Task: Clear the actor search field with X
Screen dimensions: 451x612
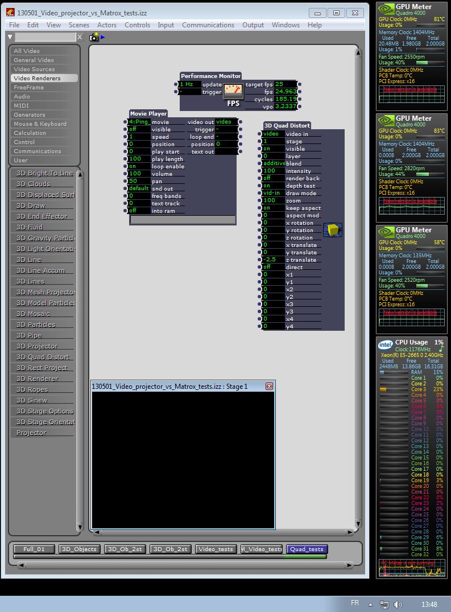Action: pos(80,37)
